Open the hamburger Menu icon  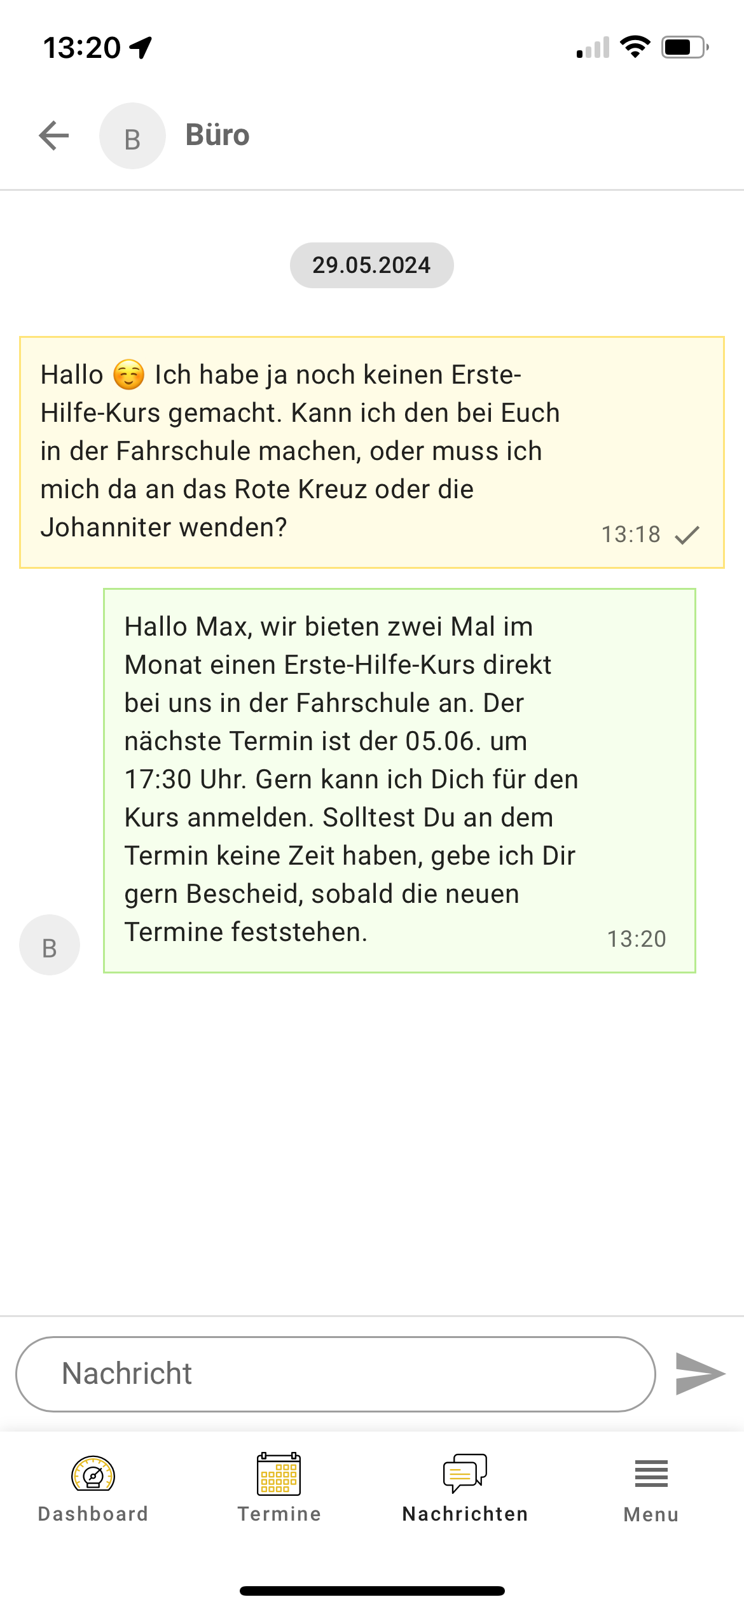click(x=651, y=1473)
